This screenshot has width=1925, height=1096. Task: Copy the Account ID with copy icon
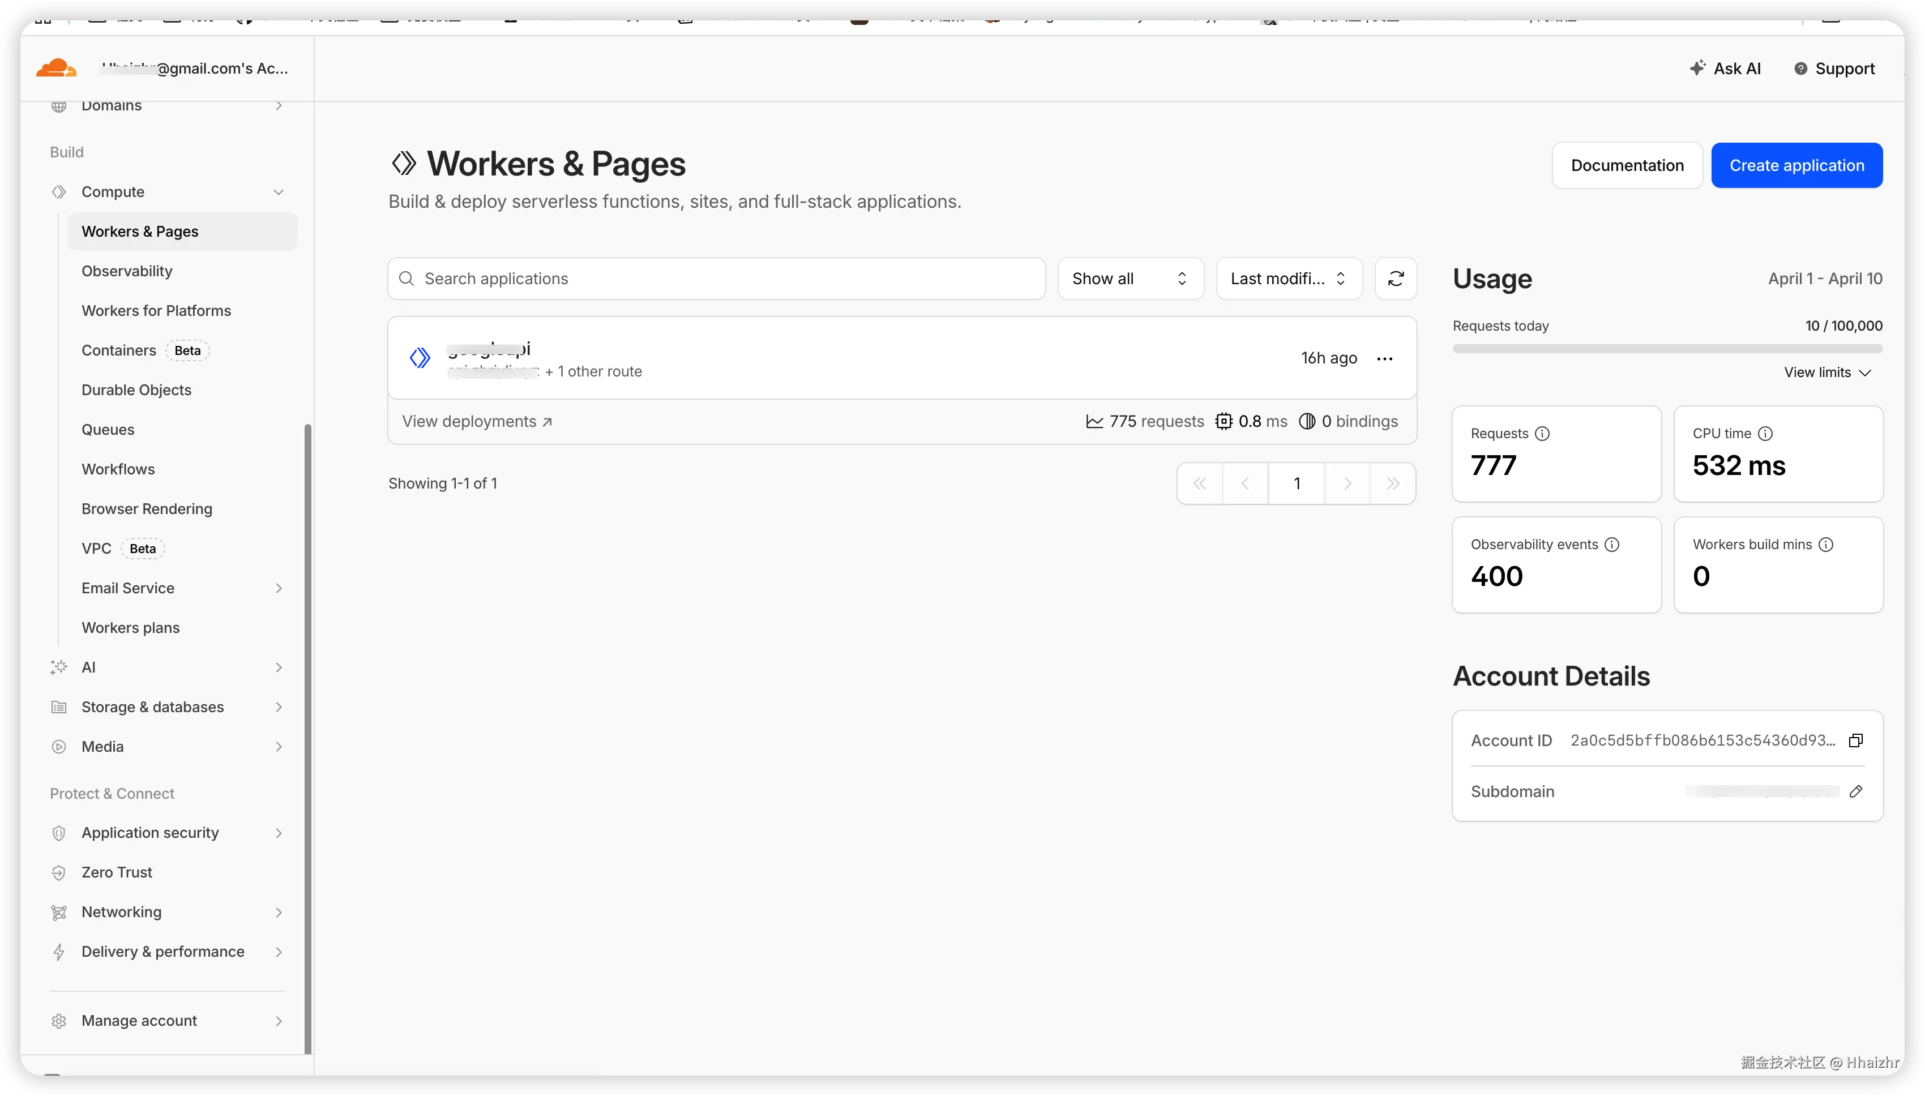tap(1856, 740)
